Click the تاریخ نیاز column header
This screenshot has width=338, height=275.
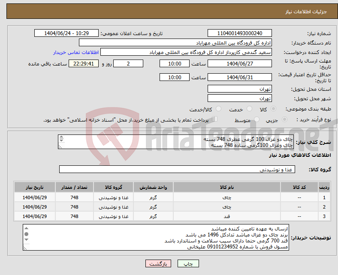tap(34, 188)
